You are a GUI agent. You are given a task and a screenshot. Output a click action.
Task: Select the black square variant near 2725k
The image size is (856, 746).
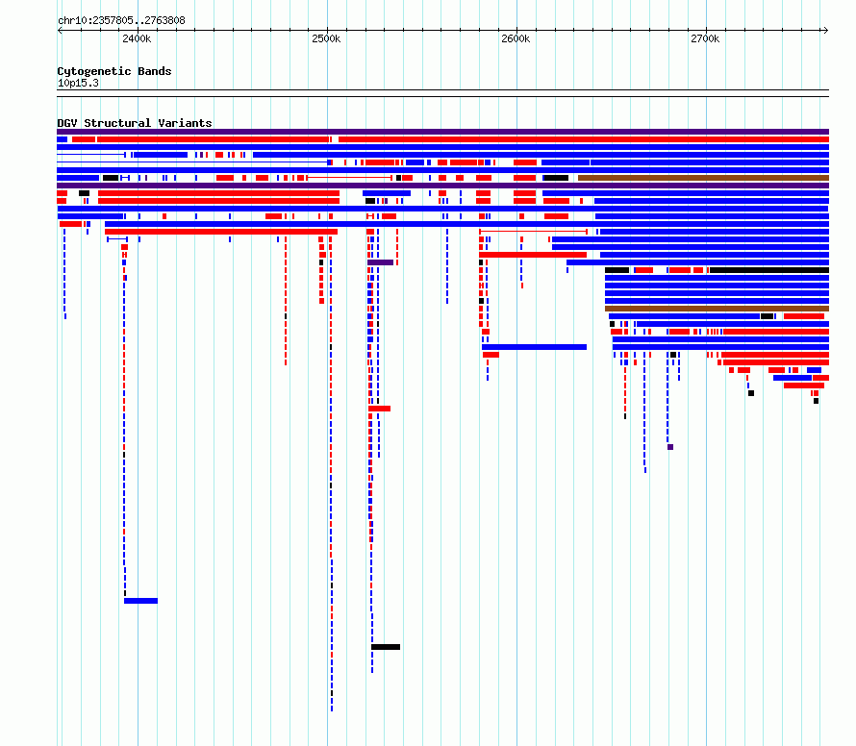[751, 393]
